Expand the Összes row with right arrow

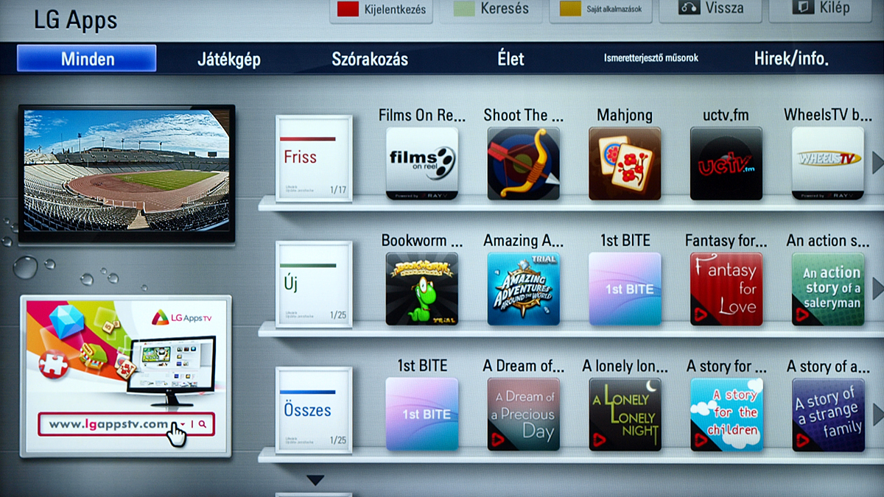[877, 413]
